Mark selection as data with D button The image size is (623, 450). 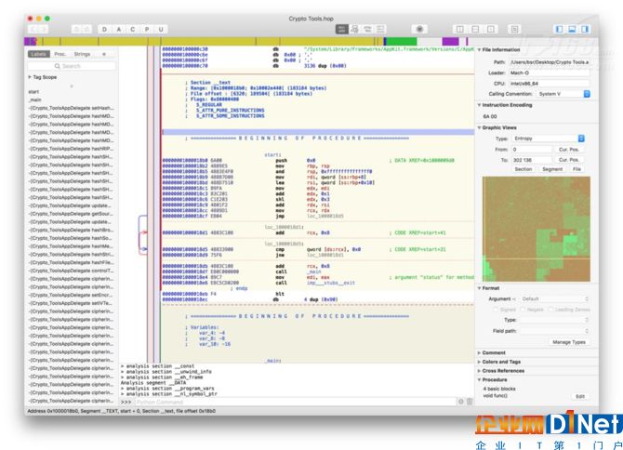coord(104,29)
